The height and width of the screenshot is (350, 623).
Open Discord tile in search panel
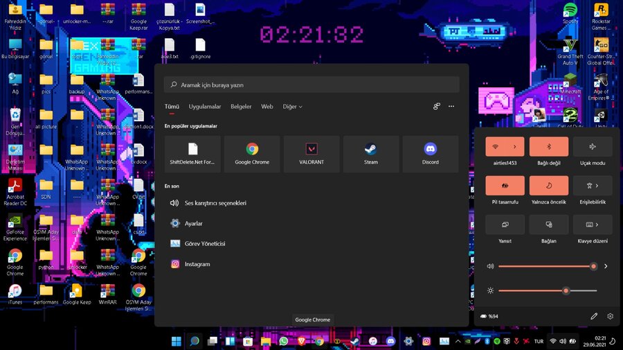pyautogui.click(x=431, y=153)
